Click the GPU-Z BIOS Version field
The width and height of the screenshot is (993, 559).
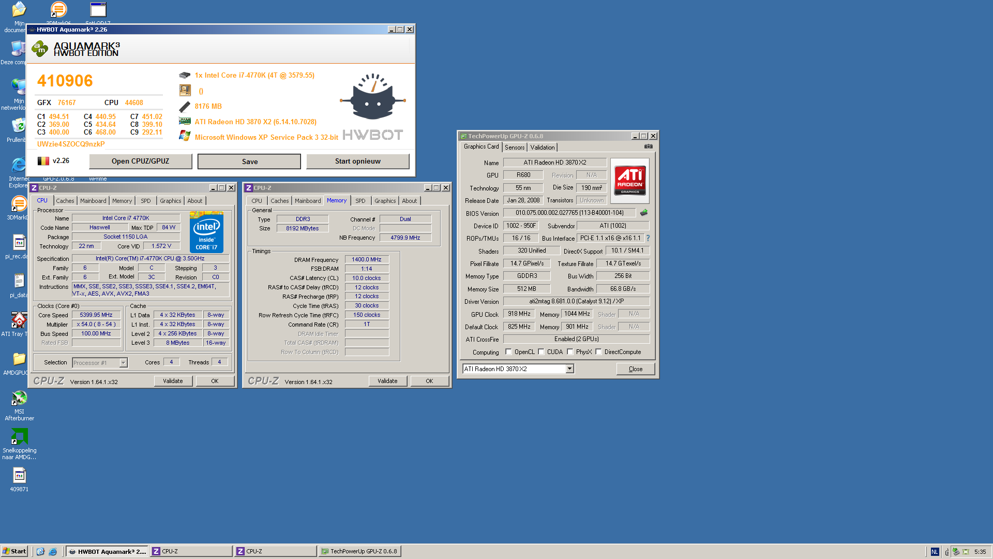569,213
